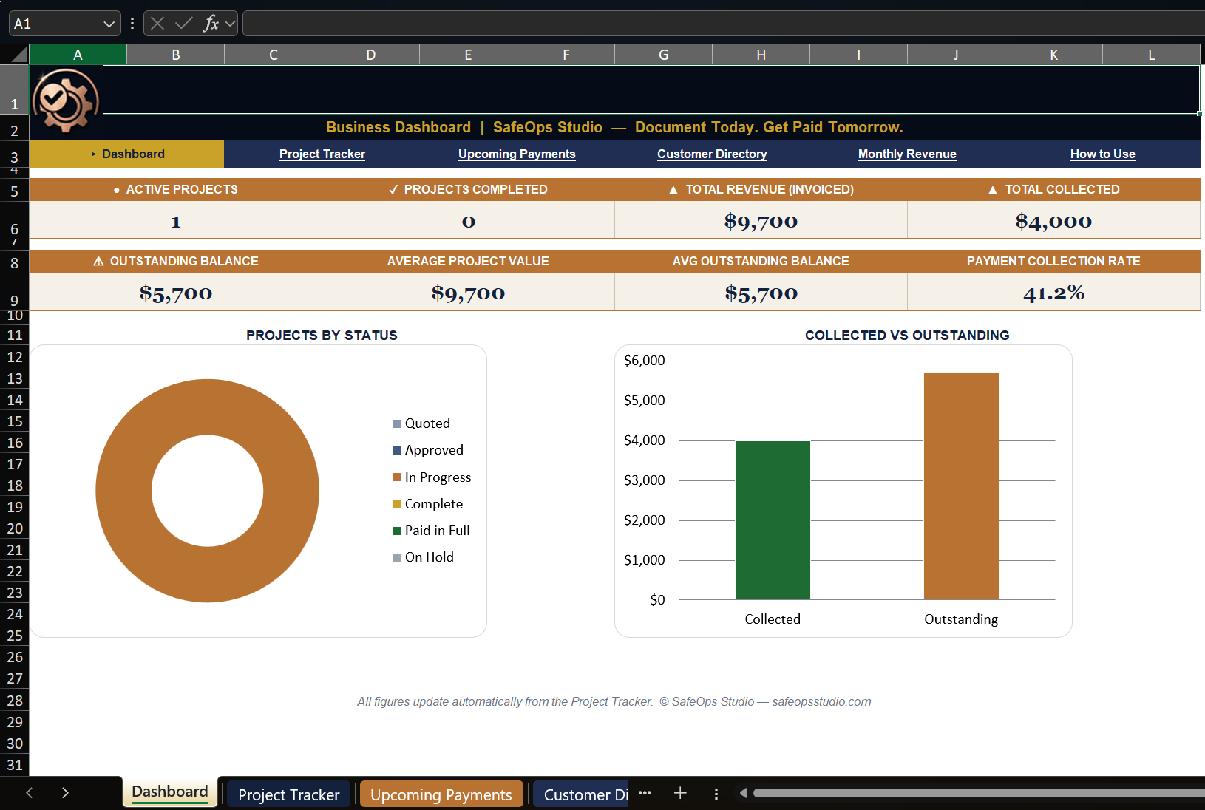Switch to the Customer Directory sheet tab

(x=580, y=794)
